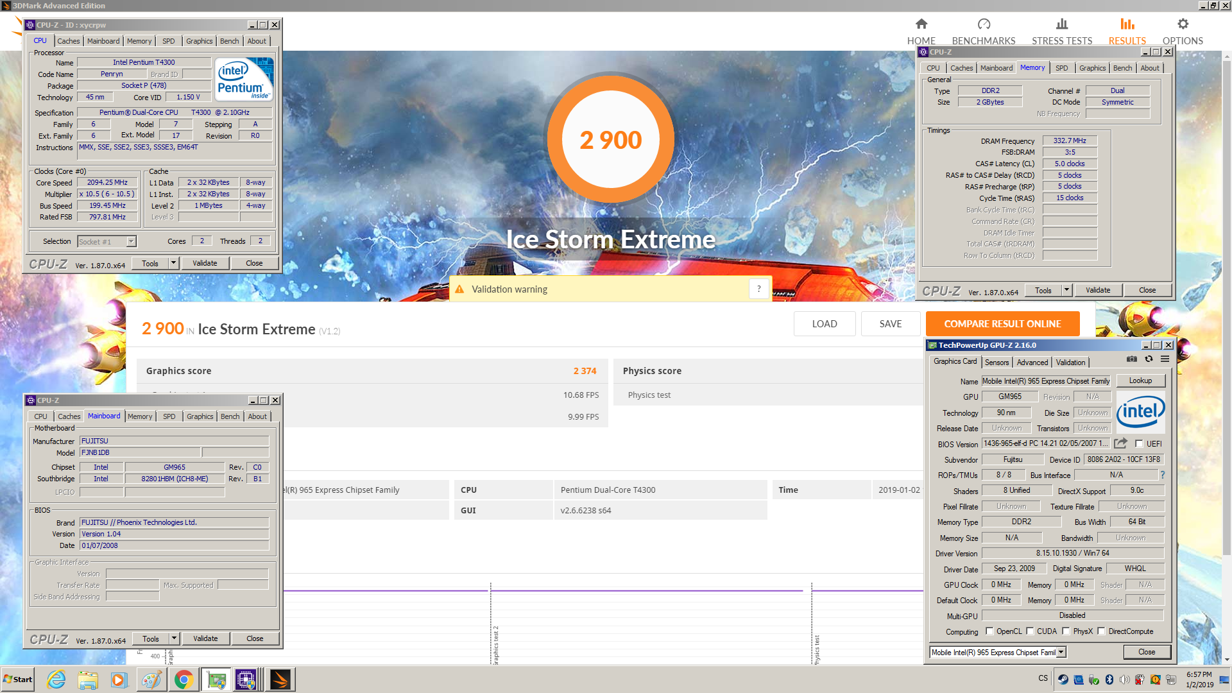Click the Graphics score value 2 374
Screen dimensions: 1232x693
pyautogui.click(x=585, y=371)
